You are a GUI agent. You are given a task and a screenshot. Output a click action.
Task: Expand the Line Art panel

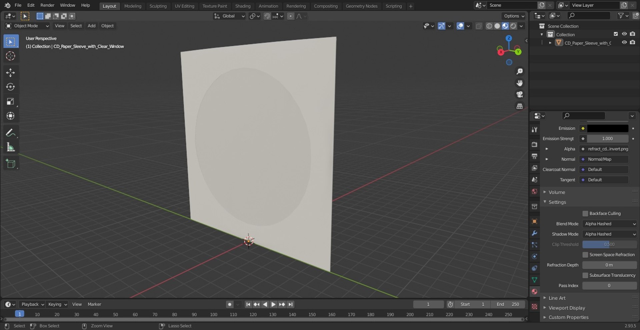[557, 298]
